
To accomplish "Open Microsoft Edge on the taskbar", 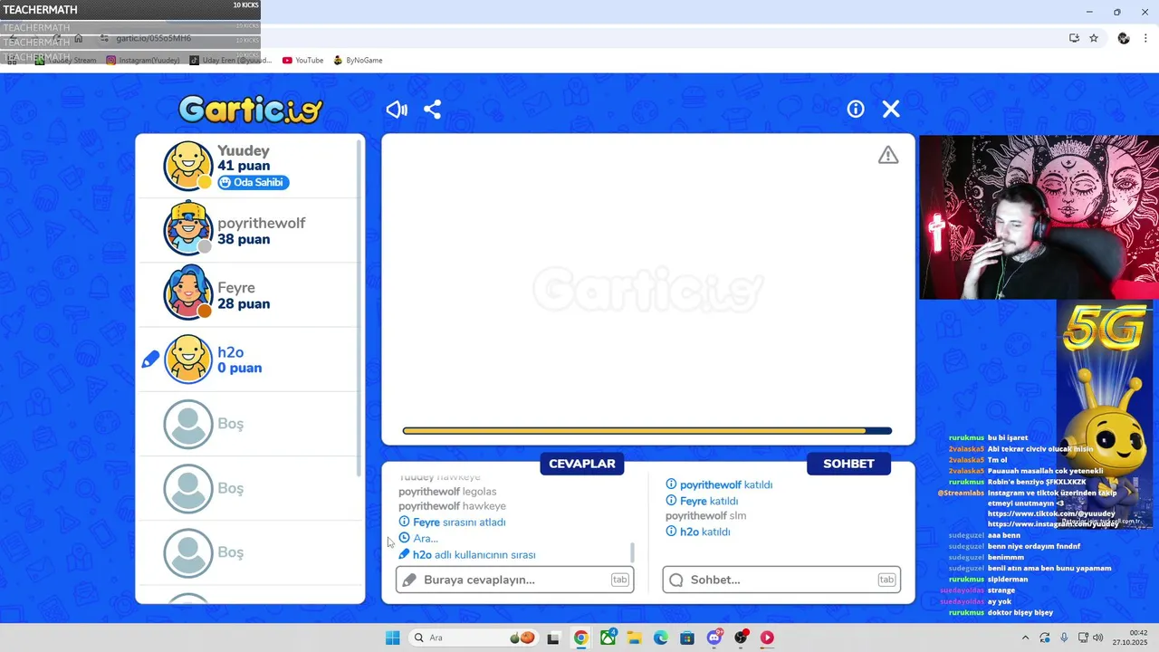I will [661, 638].
